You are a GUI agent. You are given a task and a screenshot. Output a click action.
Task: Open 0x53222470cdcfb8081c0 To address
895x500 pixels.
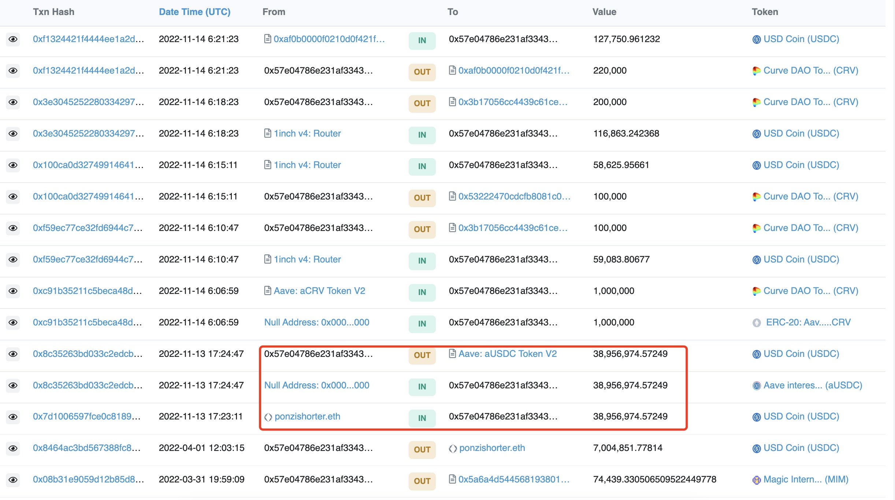[x=514, y=196]
